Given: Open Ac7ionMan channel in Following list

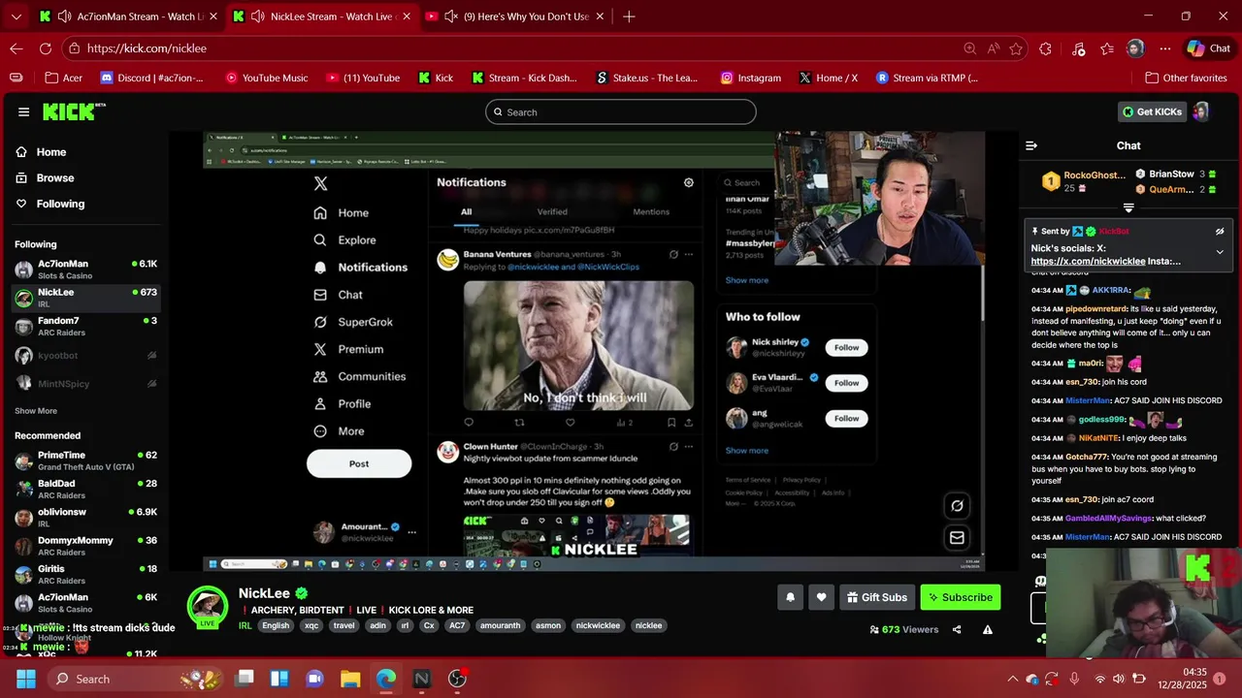Looking at the screenshot, I should tap(85, 270).
